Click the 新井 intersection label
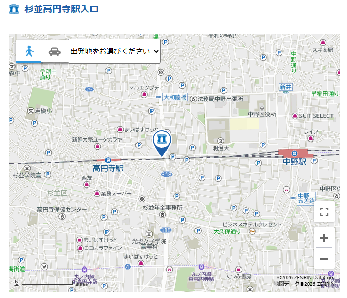Image resolution: width=347 pixels, height=298 pixels. (x=285, y=87)
